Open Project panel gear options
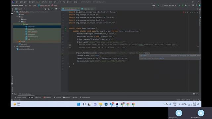Image resolution: width=212 pixels, height=119 pixels. click(56, 9)
